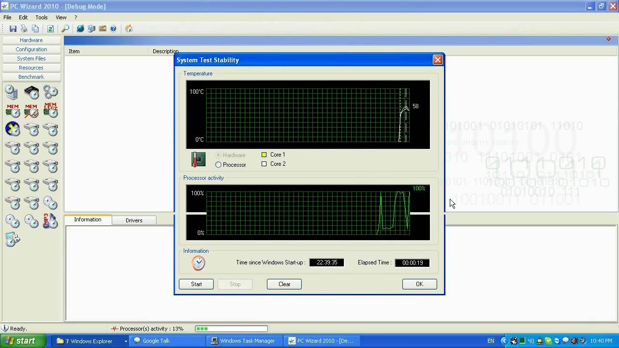Click the processor activity progress bar in status bar

[x=231, y=329]
